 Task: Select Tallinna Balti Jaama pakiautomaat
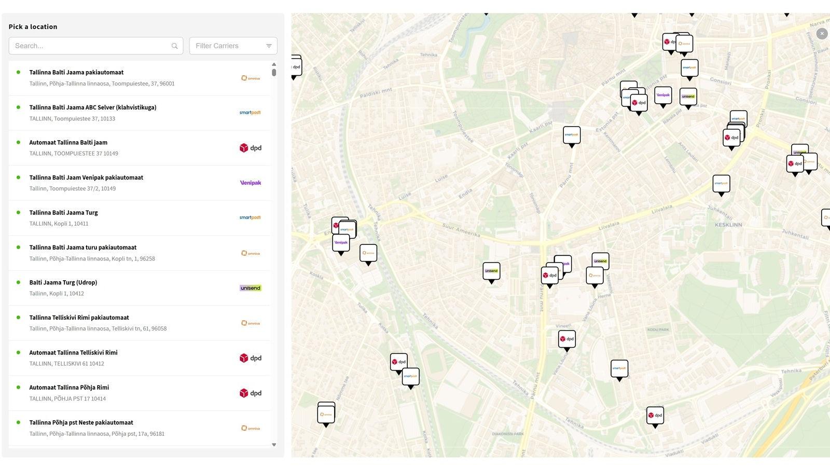[76, 73]
